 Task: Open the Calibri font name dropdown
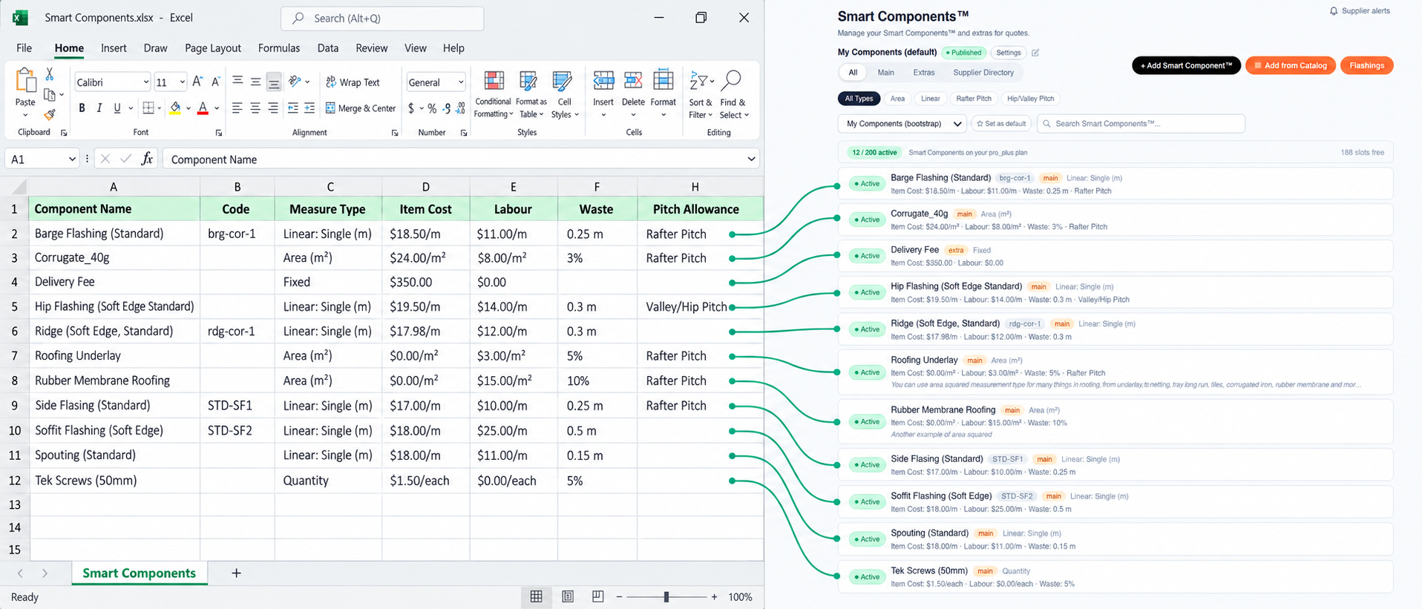pos(145,82)
